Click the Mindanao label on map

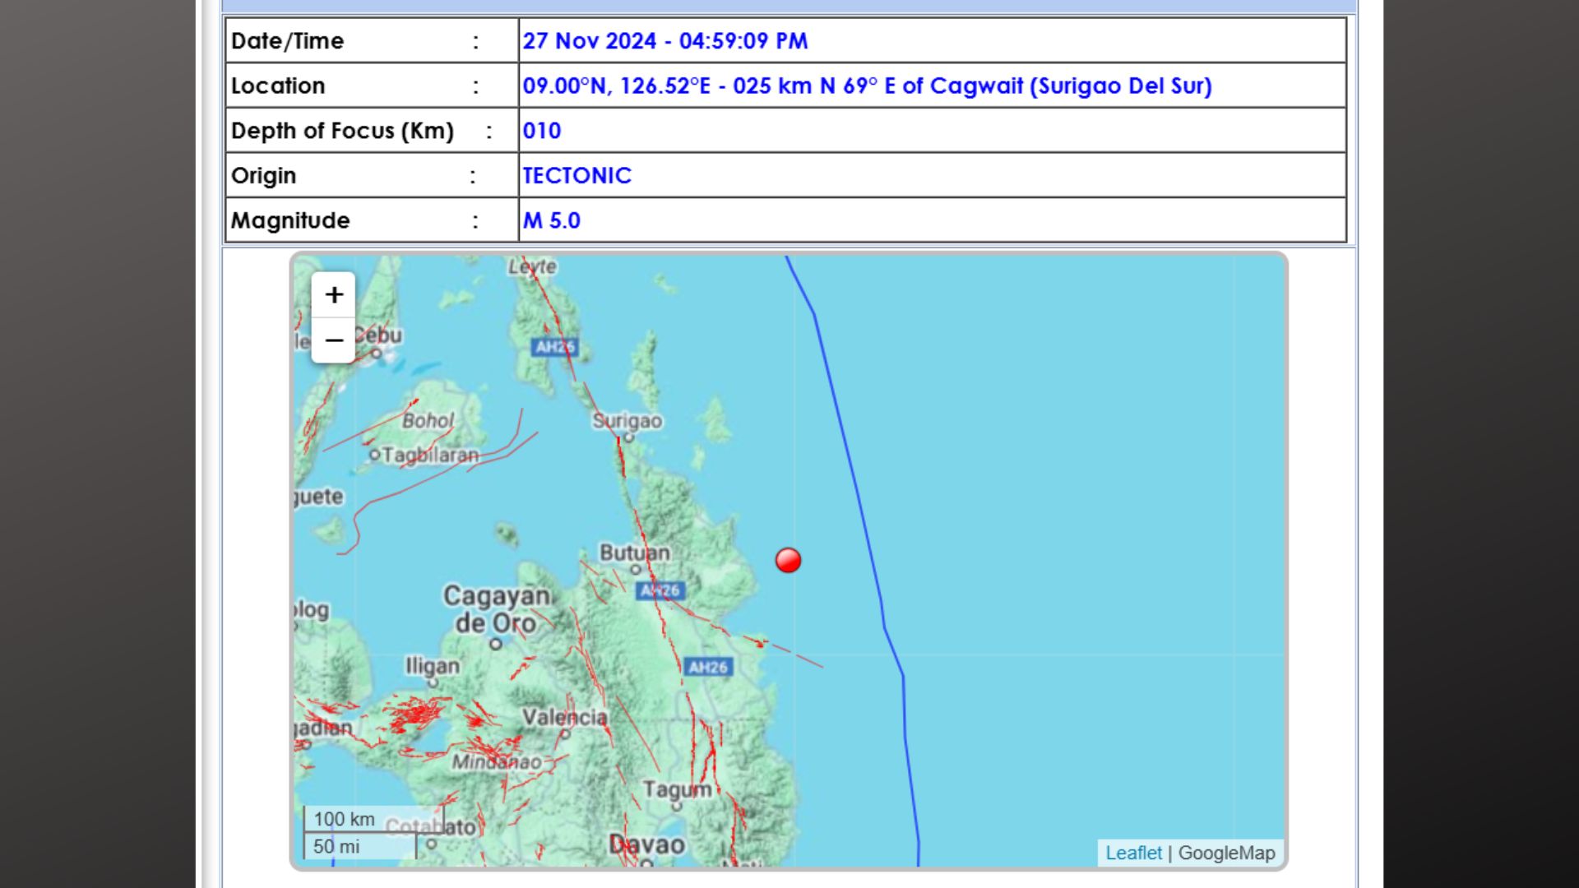pos(496,762)
